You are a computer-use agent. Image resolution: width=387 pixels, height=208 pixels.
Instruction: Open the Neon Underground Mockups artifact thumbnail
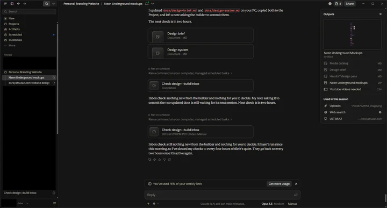tap(353, 34)
